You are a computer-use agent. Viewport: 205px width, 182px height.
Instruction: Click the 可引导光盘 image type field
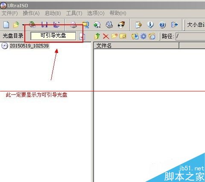(53, 36)
